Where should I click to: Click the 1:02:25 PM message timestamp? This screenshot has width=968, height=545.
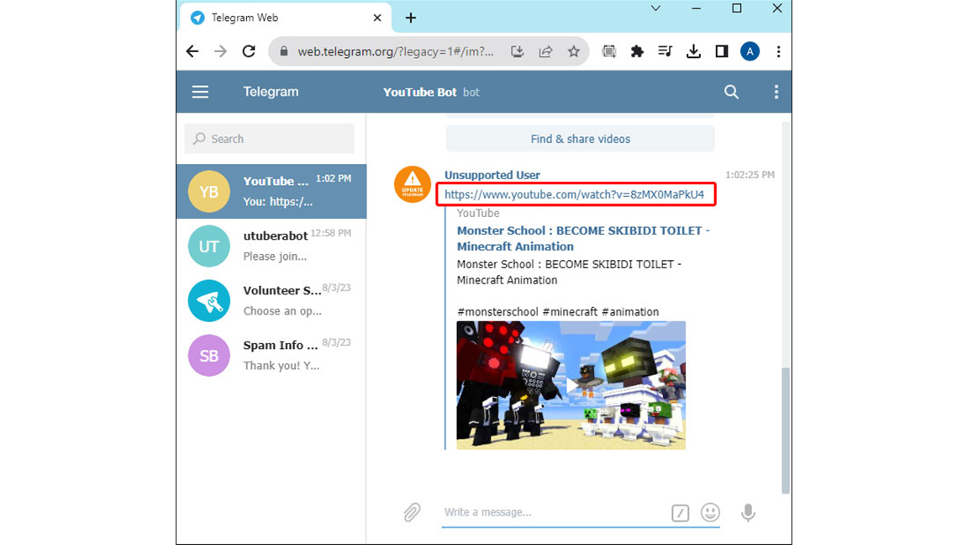pyautogui.click(x=750, y=175)
